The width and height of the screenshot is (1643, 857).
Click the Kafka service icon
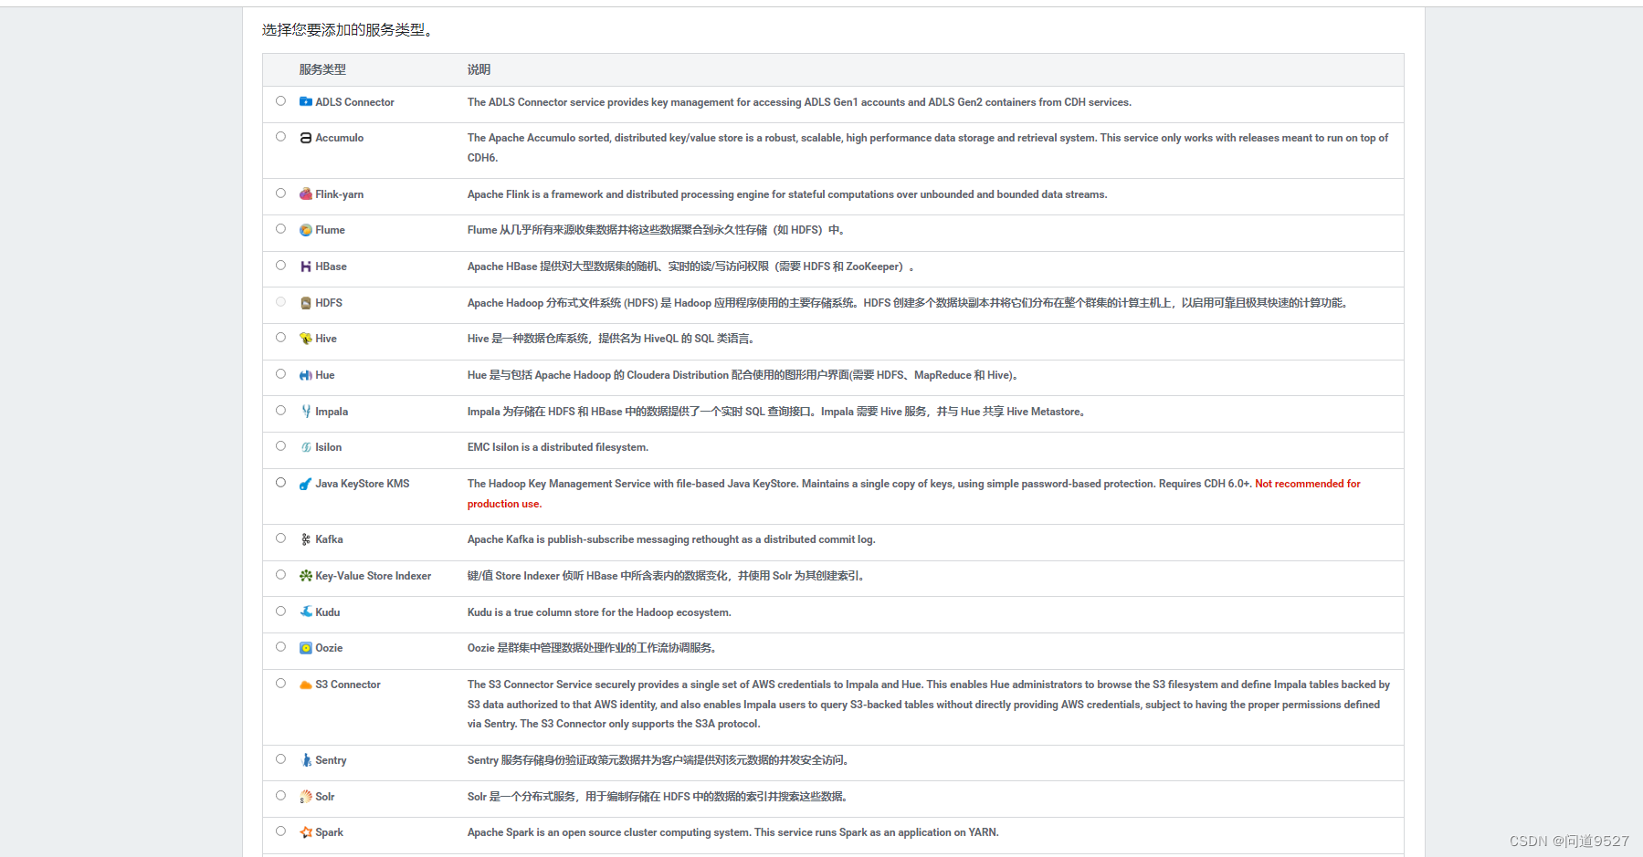306,539
